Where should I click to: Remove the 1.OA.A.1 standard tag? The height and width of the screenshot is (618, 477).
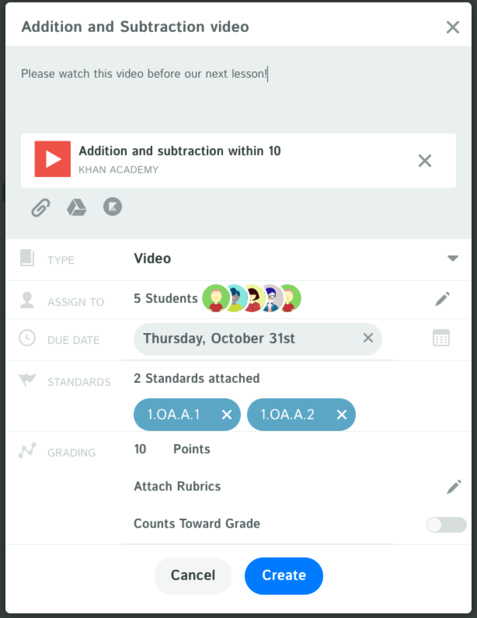click(x=227, y=414)
